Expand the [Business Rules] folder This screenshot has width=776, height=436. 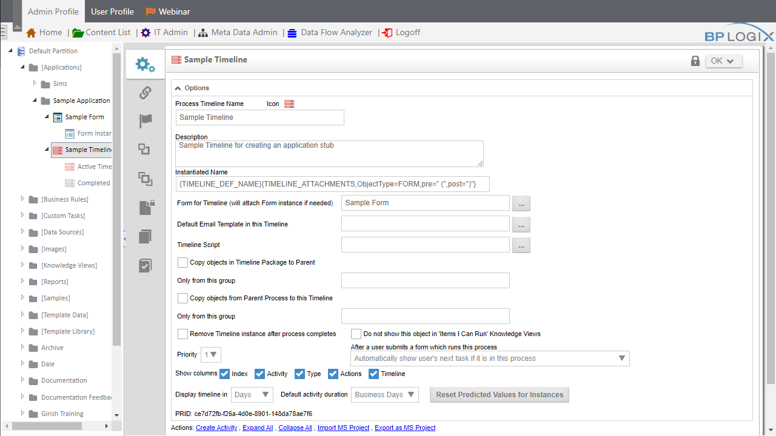pos(23,199)
